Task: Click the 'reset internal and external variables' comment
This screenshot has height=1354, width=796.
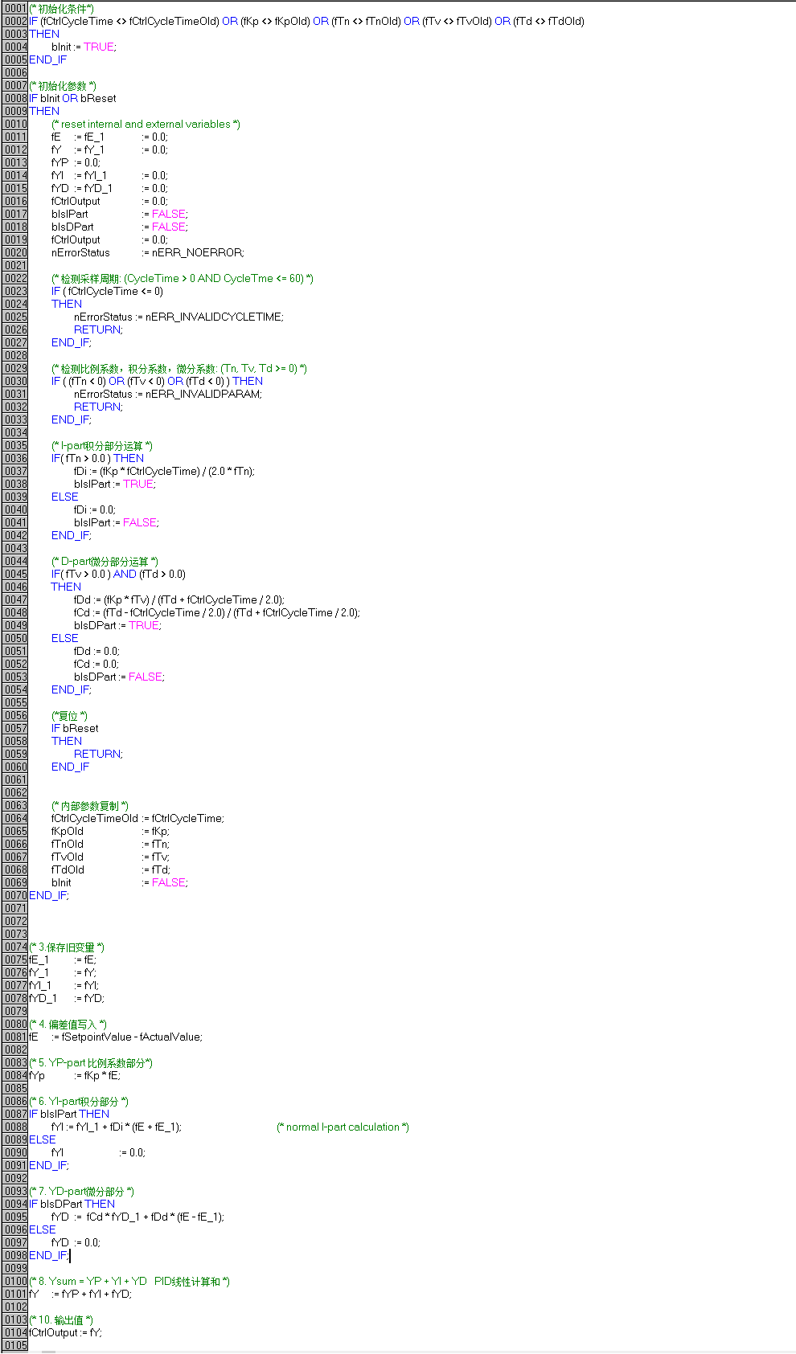Action: (x=146, y=124)
